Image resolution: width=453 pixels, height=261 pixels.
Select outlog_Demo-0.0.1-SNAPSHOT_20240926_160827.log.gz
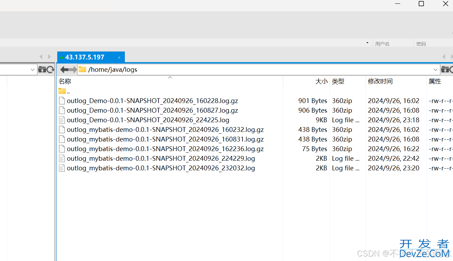pyautogui.click(x=152, y=110)
